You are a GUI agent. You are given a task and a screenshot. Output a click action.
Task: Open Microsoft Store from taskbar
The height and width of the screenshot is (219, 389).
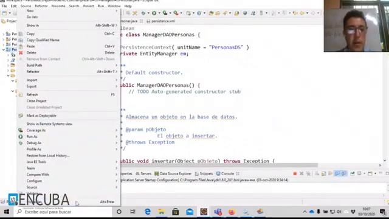click(176, 212)
